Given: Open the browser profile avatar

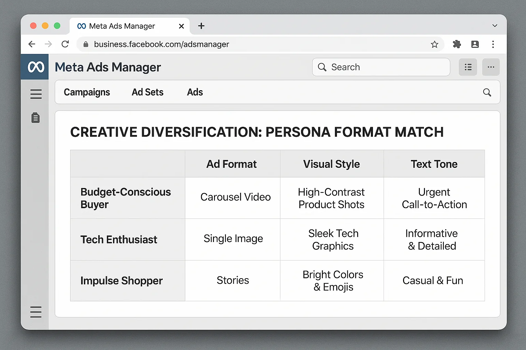Looking at the screenshot, I should (475, 44).
